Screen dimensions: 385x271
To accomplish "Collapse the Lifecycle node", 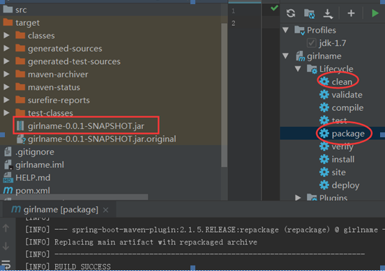I will pyautogui.click(x=298, y=69).
